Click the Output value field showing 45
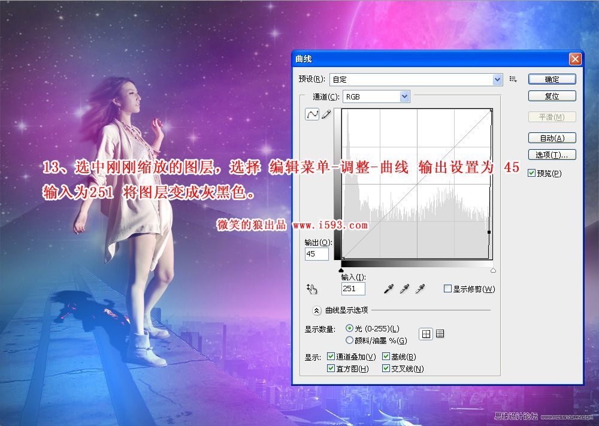Image resolution: width=599 pixels, height=426 pixels. coord(317,254)
